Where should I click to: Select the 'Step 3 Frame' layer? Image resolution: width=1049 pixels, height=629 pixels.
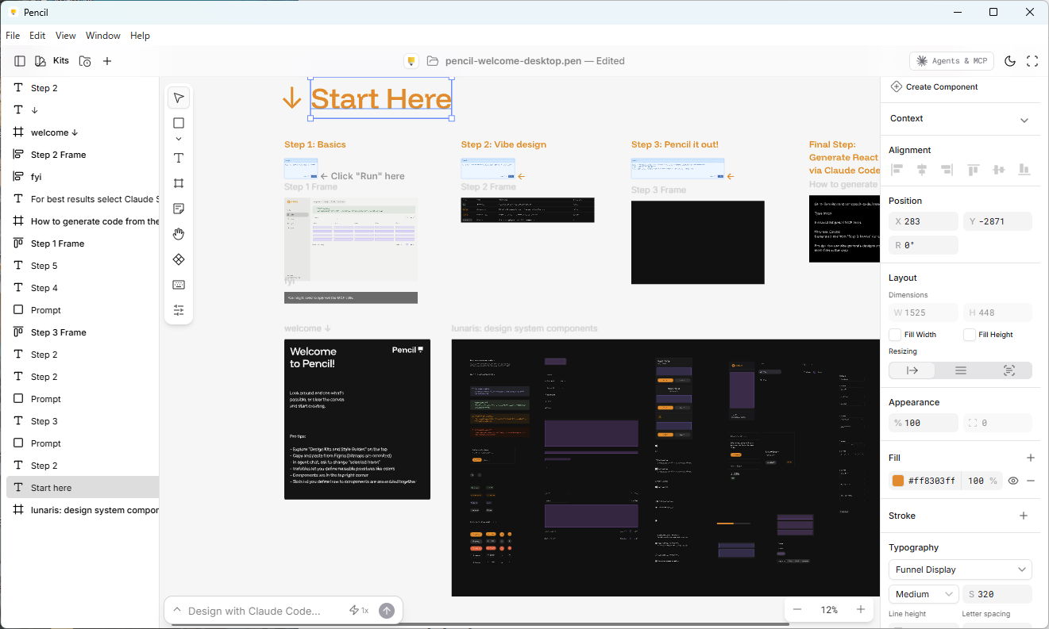pos(58,332)
